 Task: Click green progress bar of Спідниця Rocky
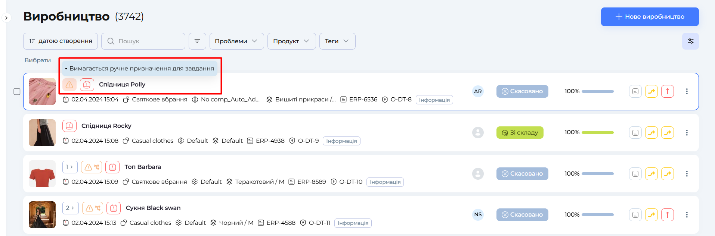(x=597, y=133)
